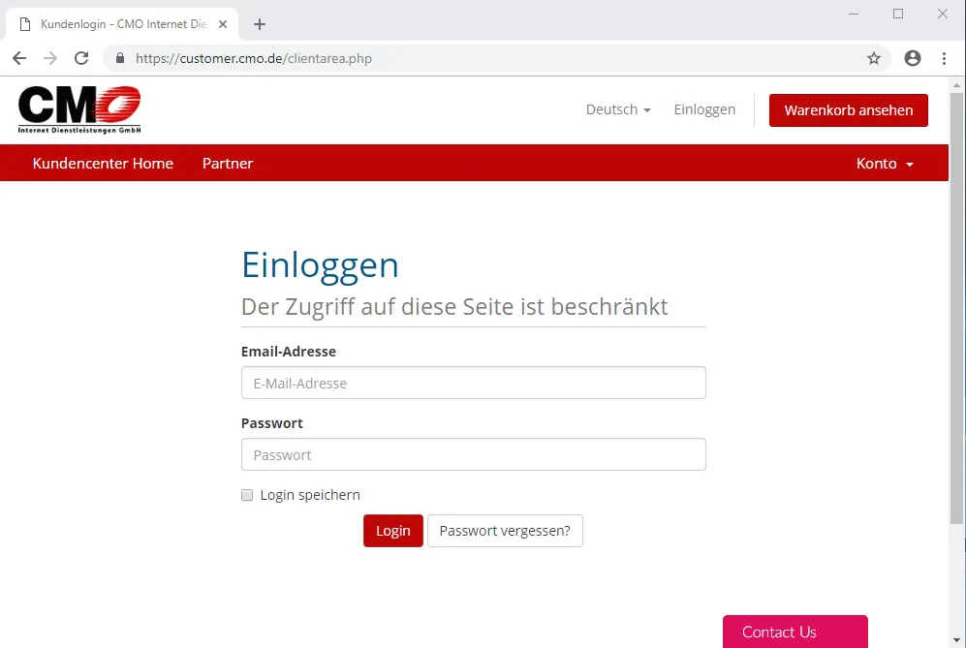966x648 pixels.
Task: Go to Kundencenter Home
Action: tap(103, 164)
